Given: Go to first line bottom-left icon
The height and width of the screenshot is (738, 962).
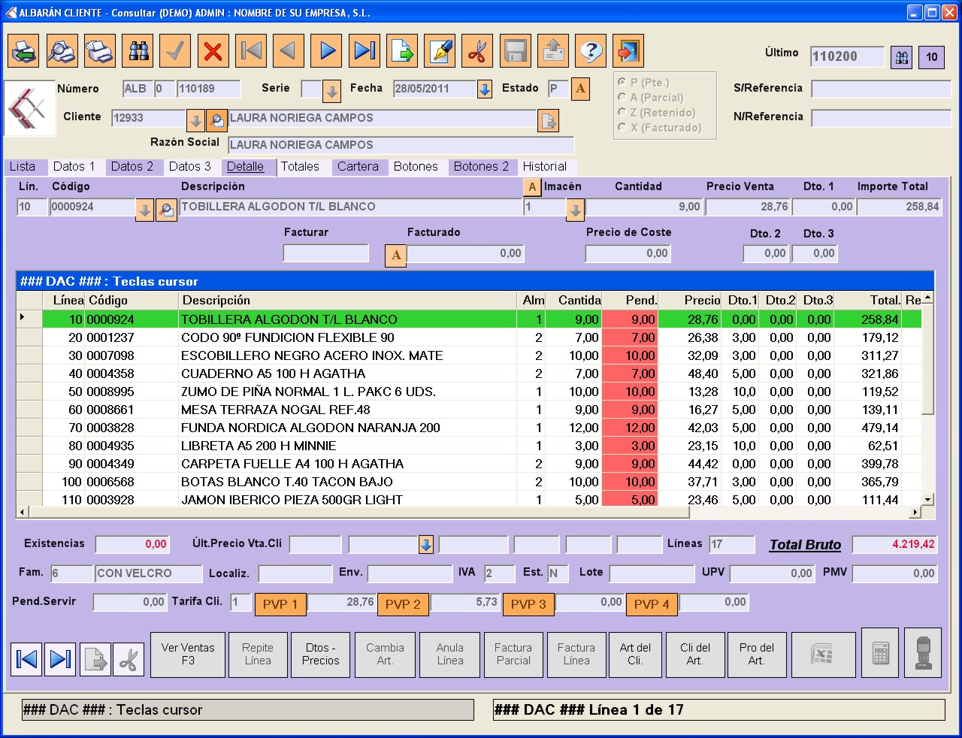Looking at the screenshot, I should click(26, 659).
